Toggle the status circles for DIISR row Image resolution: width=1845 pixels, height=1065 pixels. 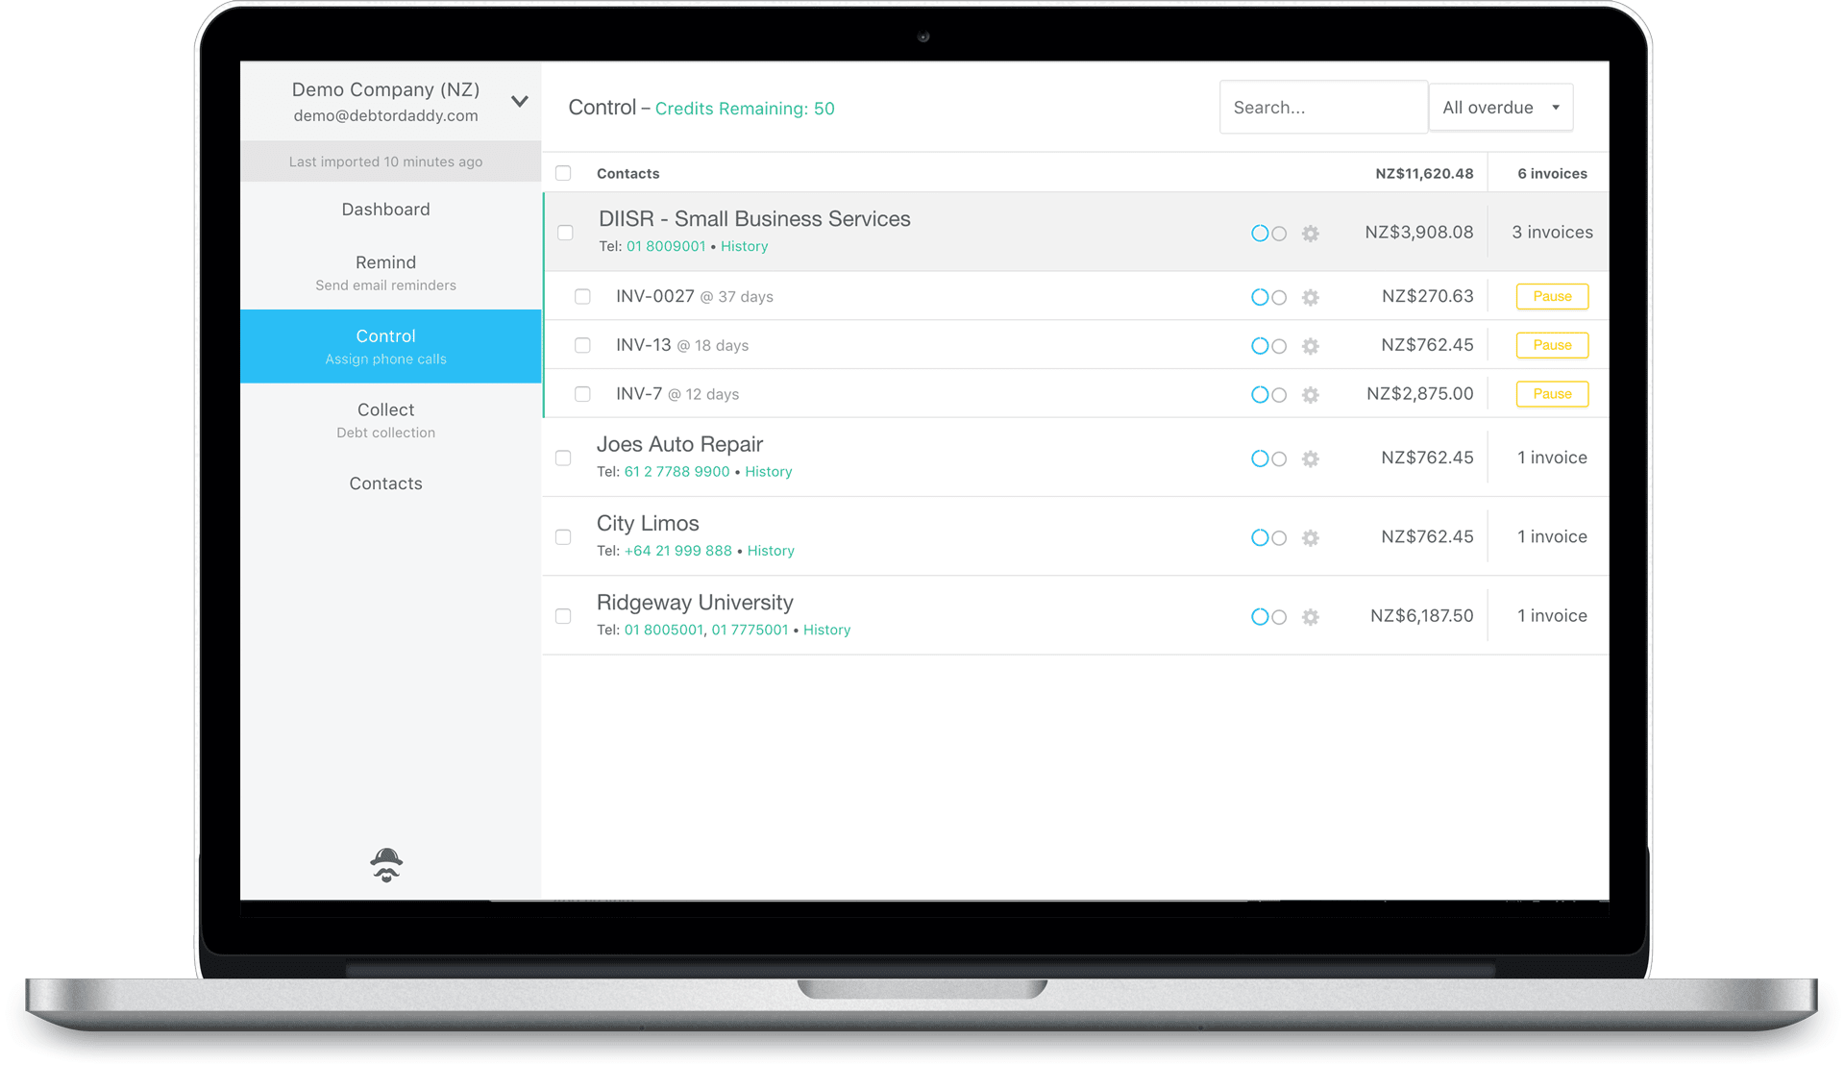pyautogui.click(x=1268, y=234)
